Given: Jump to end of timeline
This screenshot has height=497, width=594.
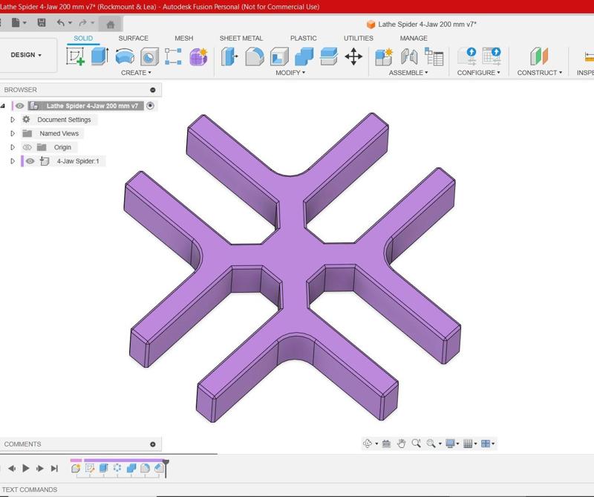Looking at the screenshot, I should click(x=54, y=468).
